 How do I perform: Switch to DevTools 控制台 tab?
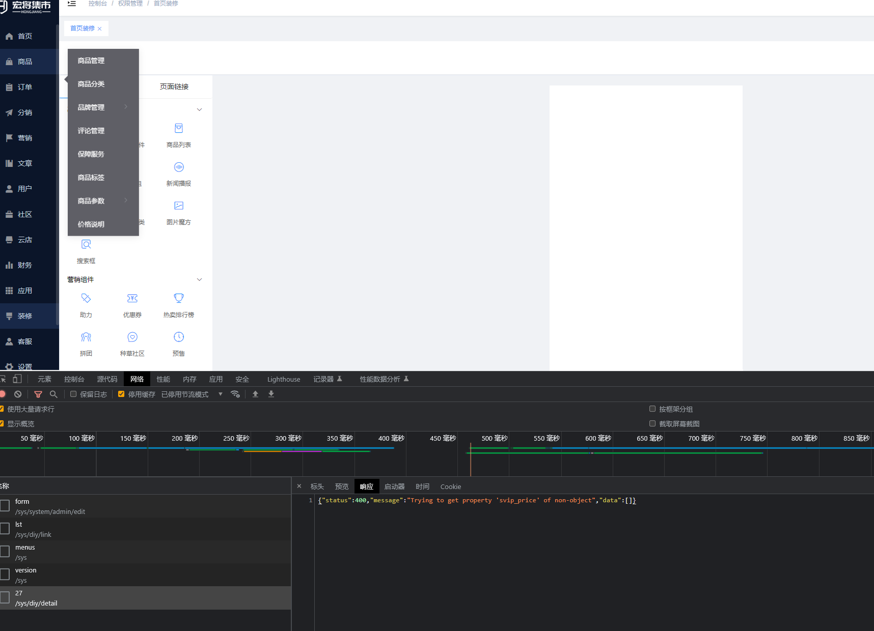74,379
